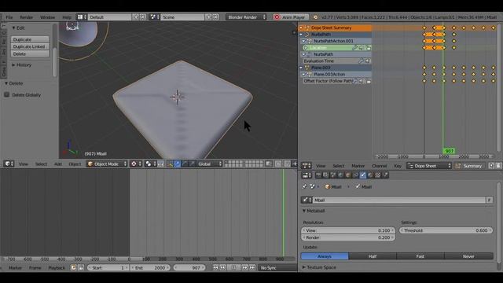Open the File menu
The image size is (503, 283).
coord(9,17)
